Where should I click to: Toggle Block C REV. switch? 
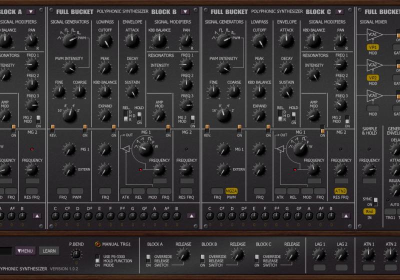pyautogui.click(x=206, y=128)
